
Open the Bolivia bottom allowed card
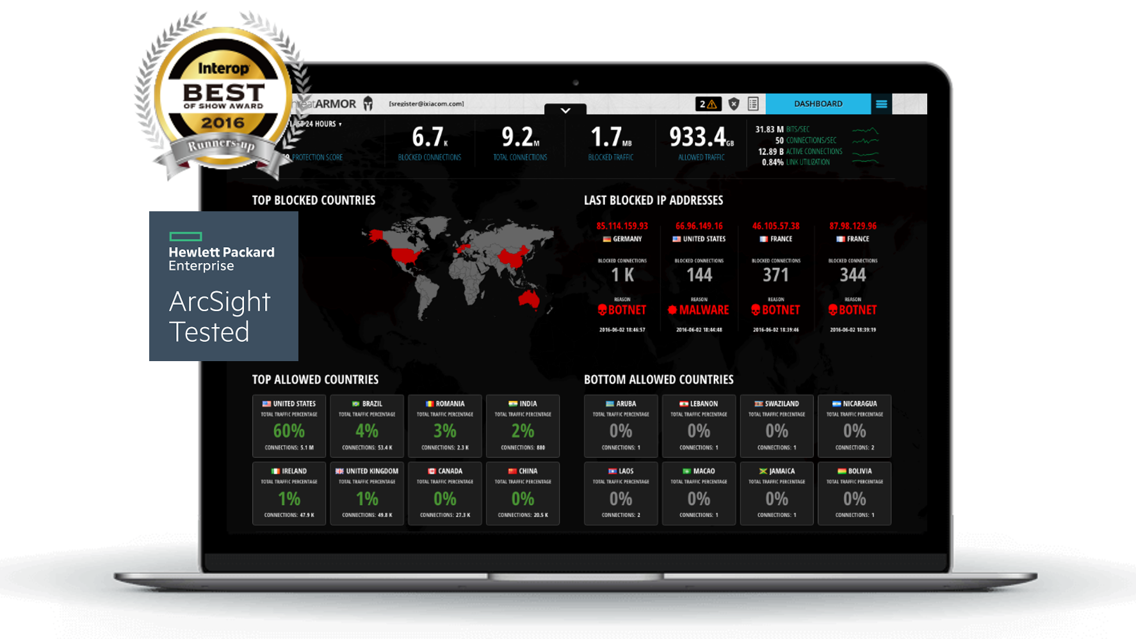click(x=854, y=494)
